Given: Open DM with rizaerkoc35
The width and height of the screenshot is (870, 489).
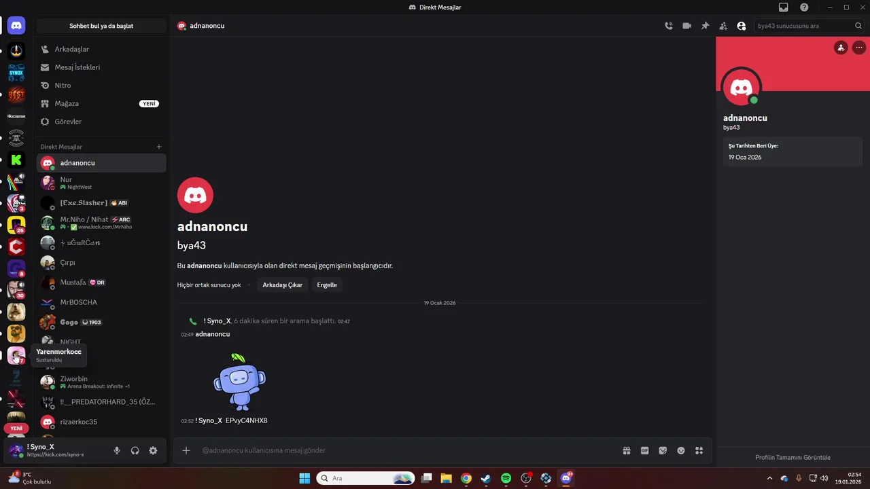Looking at the screenshot, I should tap(101, 422).
